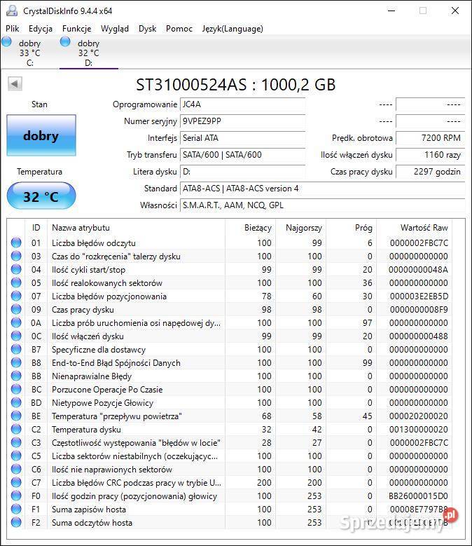Screen dimensions: 472x546
Task: Click the Wartość Raw column header
Action: coord(415,228)
